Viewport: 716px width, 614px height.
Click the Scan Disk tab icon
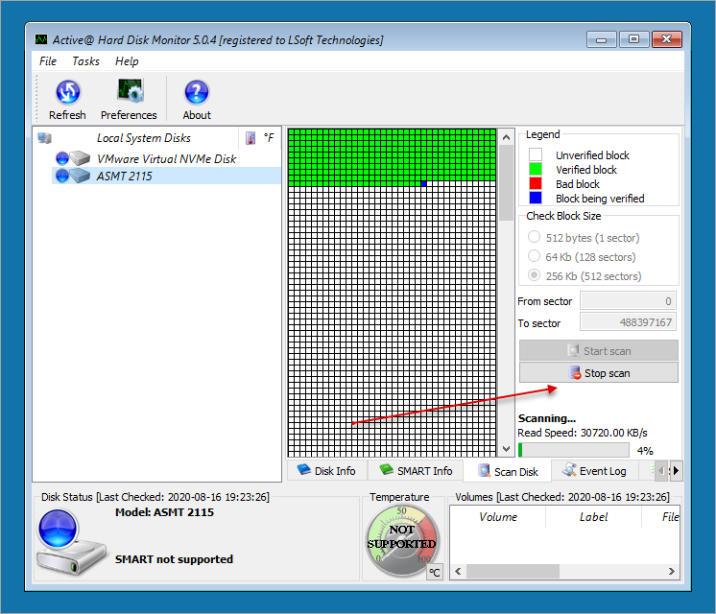(x=484, y=471)
